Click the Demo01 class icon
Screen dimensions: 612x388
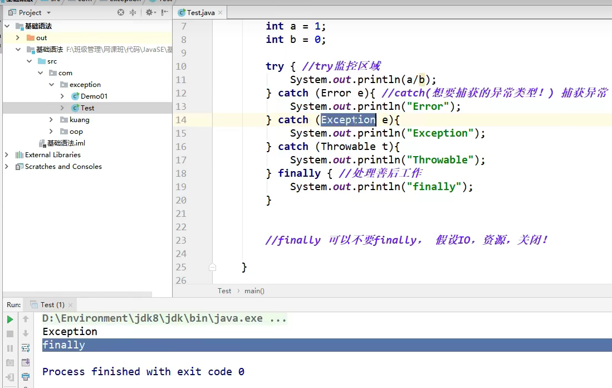point(75,96)
